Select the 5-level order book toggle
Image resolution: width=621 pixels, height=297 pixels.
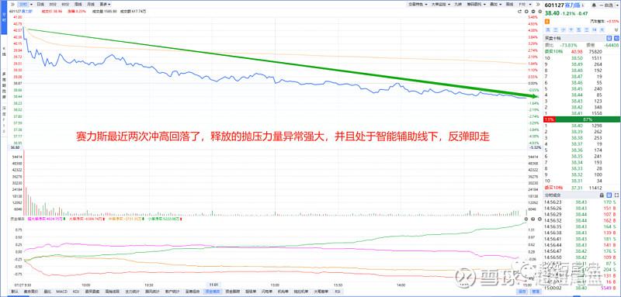[x=609, y=38]
